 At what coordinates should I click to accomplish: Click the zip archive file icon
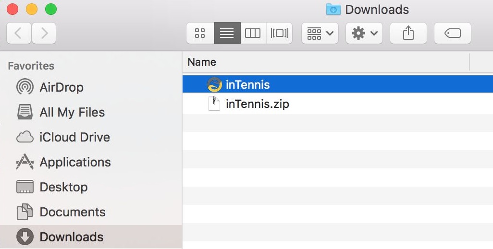point(214,104)
